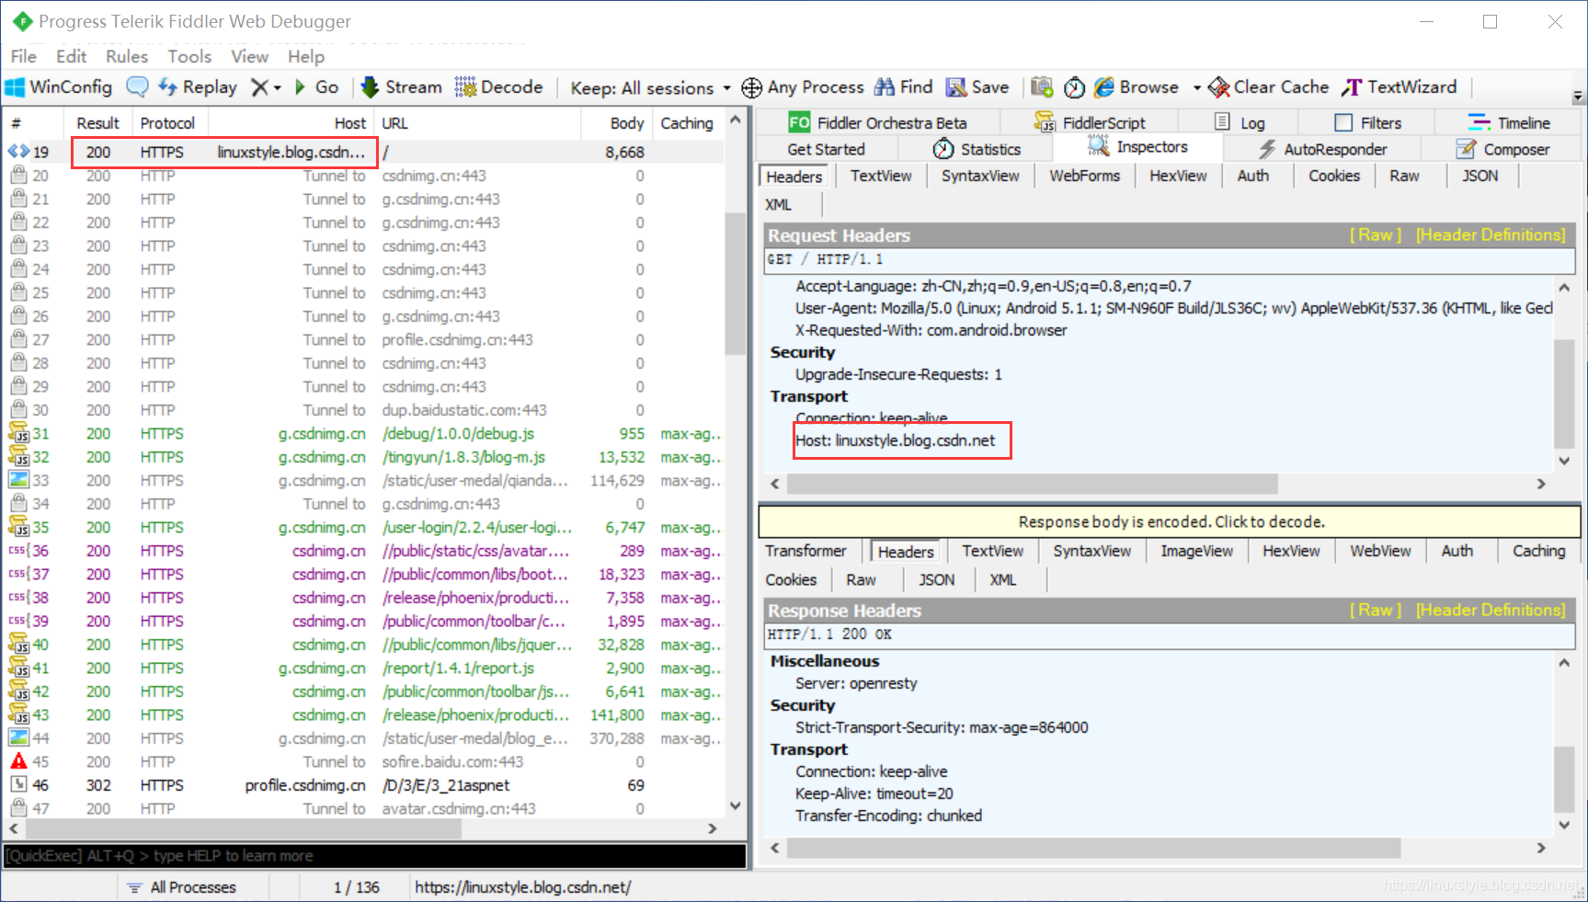Viewport: 1588px width, 902px height.
Task: Click the WinConfig toolbar button
Action: pyautogui.click(x=59, y=87)
